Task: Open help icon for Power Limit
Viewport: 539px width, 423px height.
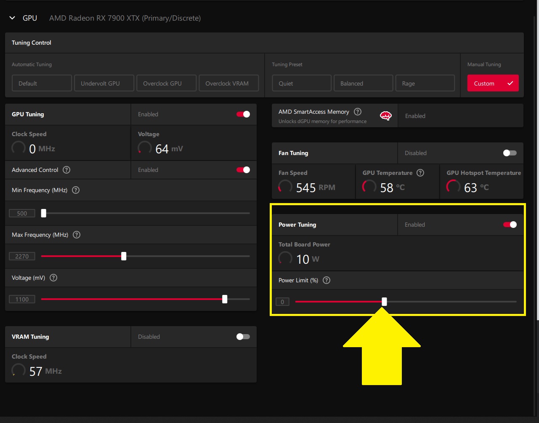Action: pyautogui.click(x=326, y=280)
